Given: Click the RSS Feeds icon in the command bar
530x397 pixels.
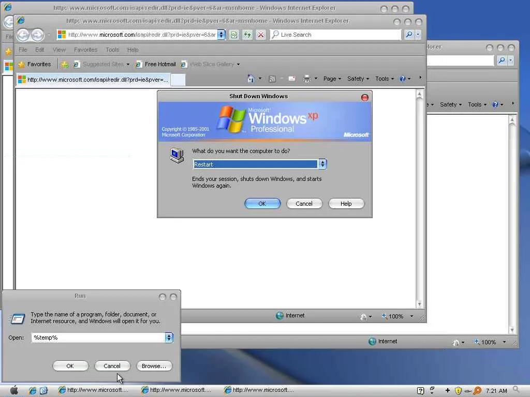Looking at the screenshot, I should pyautogui.click(x=272, y=79).
